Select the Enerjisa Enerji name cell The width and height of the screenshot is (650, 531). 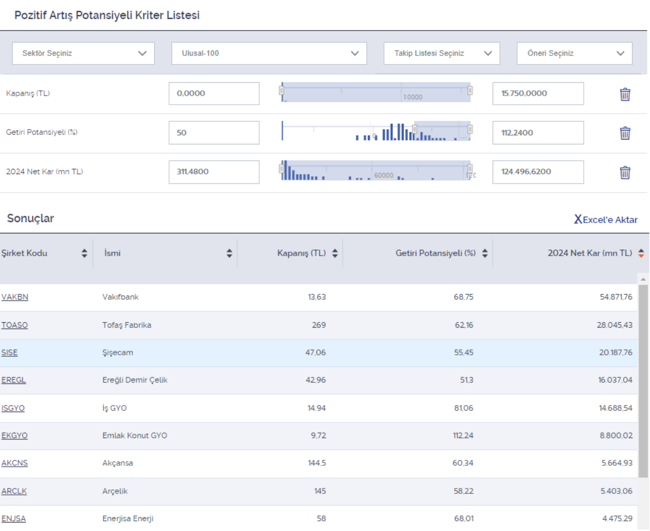click(128, 519)
